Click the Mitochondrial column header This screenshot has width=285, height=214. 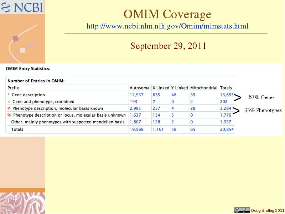pos(204,88)
